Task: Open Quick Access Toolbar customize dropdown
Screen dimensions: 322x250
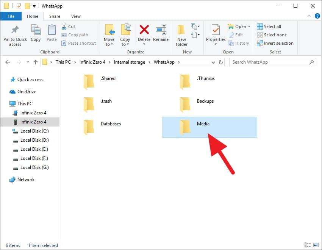Action: tap(34, 6)
